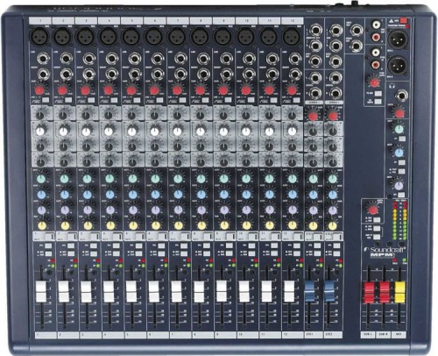Click the red gain knob on channel 12
Image resolution: width=438 pixels, height=356 pixels.
pos(292,89)
